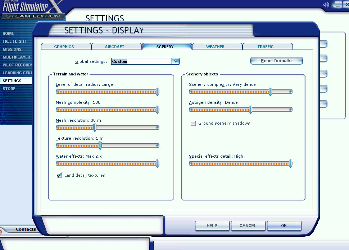Click the Mesh resolution slider handle
The width and height of the screenshot is (349, 250).
[95, 128]
